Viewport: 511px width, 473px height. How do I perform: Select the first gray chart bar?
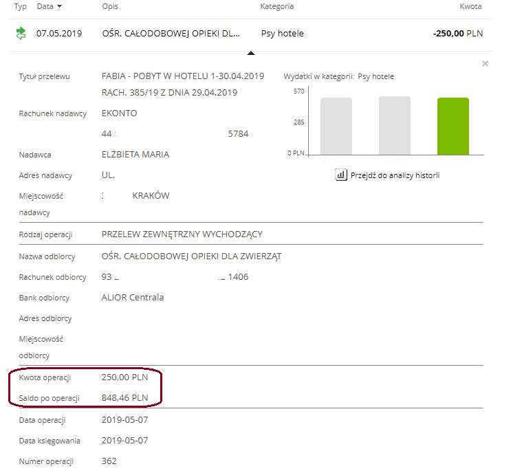coord(336,126)
